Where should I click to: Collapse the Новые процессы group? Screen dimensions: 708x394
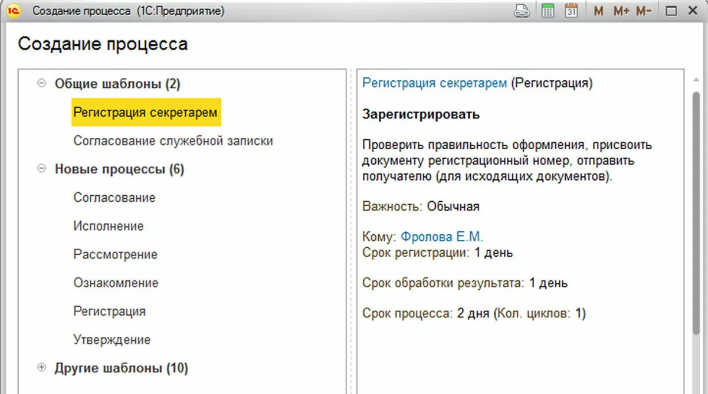click(x=41, y=169)
